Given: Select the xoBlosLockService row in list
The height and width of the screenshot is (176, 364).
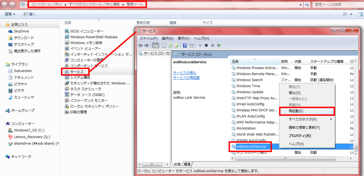Looking at the screenshot, I should click(x=291, y=146).
